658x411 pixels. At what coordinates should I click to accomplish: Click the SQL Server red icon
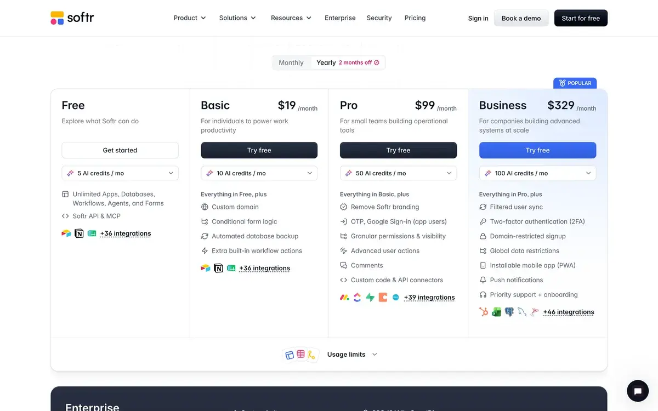point(535,312)
